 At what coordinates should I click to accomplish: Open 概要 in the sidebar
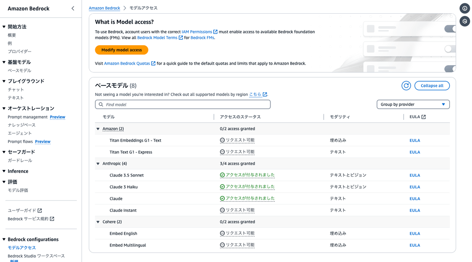pos(12,35)
